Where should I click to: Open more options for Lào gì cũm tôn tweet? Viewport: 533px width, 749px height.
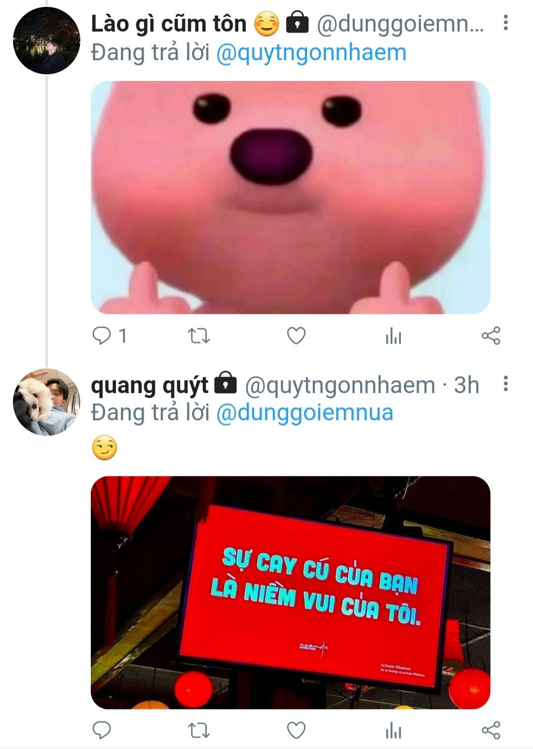click(505, 23)
